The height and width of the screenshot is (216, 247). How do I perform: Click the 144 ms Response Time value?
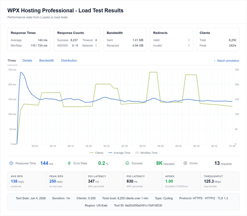[47, 163]
